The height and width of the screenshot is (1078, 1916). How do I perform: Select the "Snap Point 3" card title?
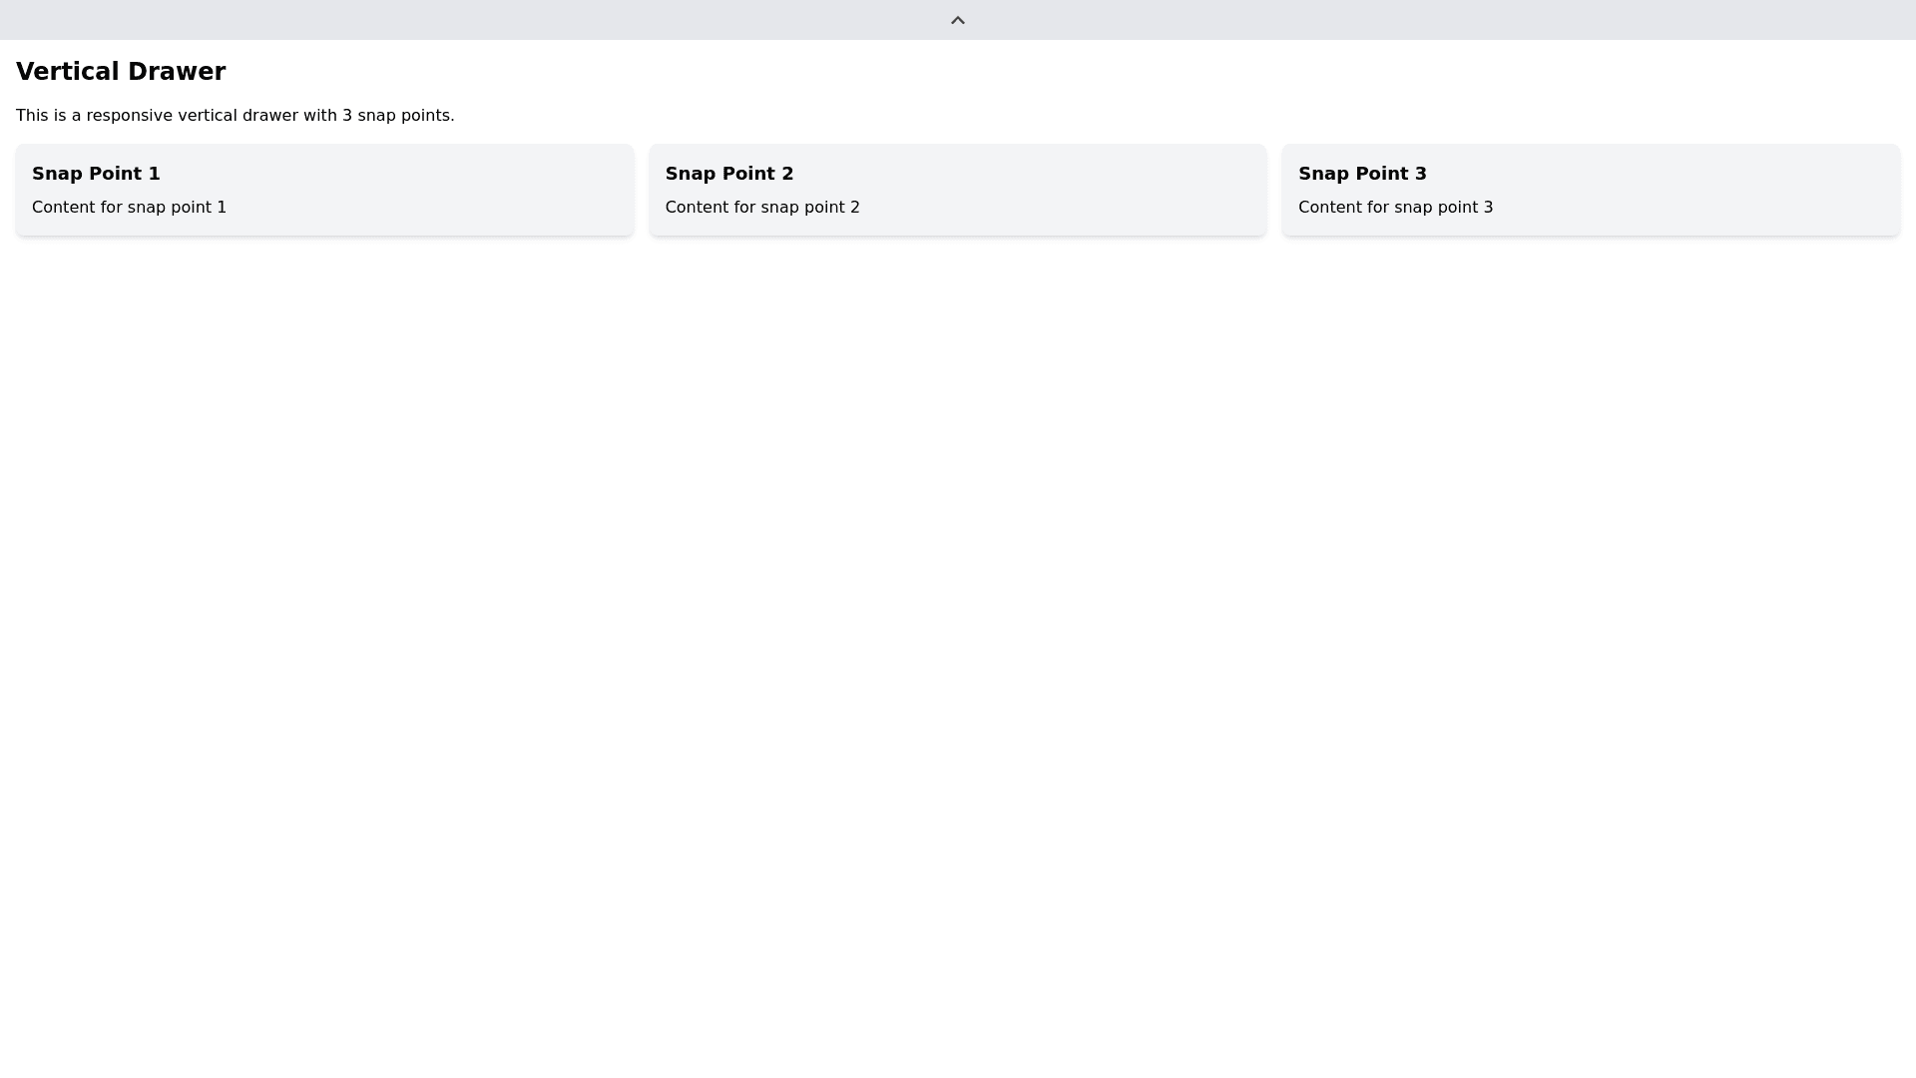1362,174
